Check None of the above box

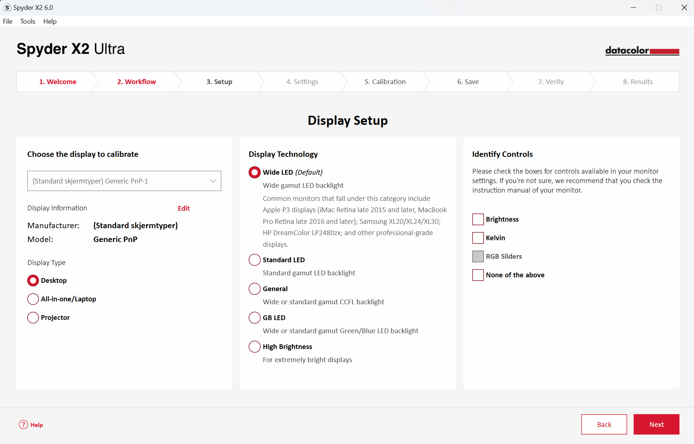tap(478, 275)
